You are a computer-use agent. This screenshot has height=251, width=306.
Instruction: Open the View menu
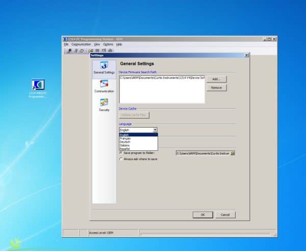click(x=97, y=44)
